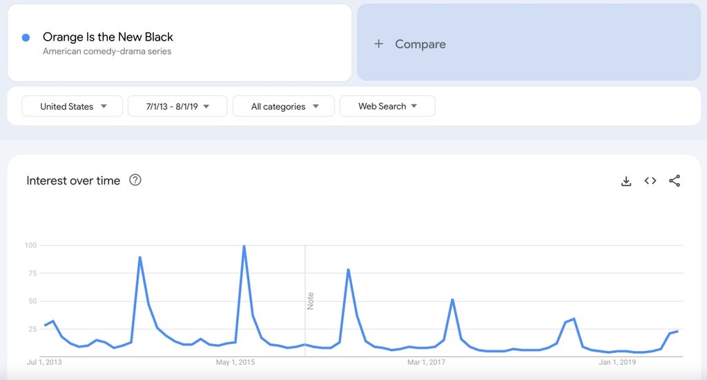Click the 75 value on the y-axis

tap(32, 273)
